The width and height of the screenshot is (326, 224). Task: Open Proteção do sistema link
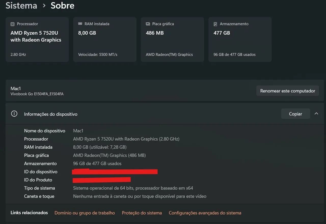142,213
